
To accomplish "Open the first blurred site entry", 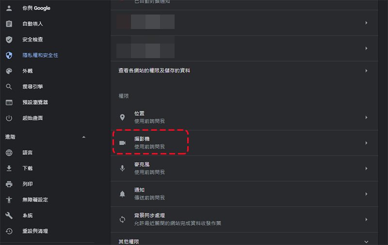I will [244, 23].
